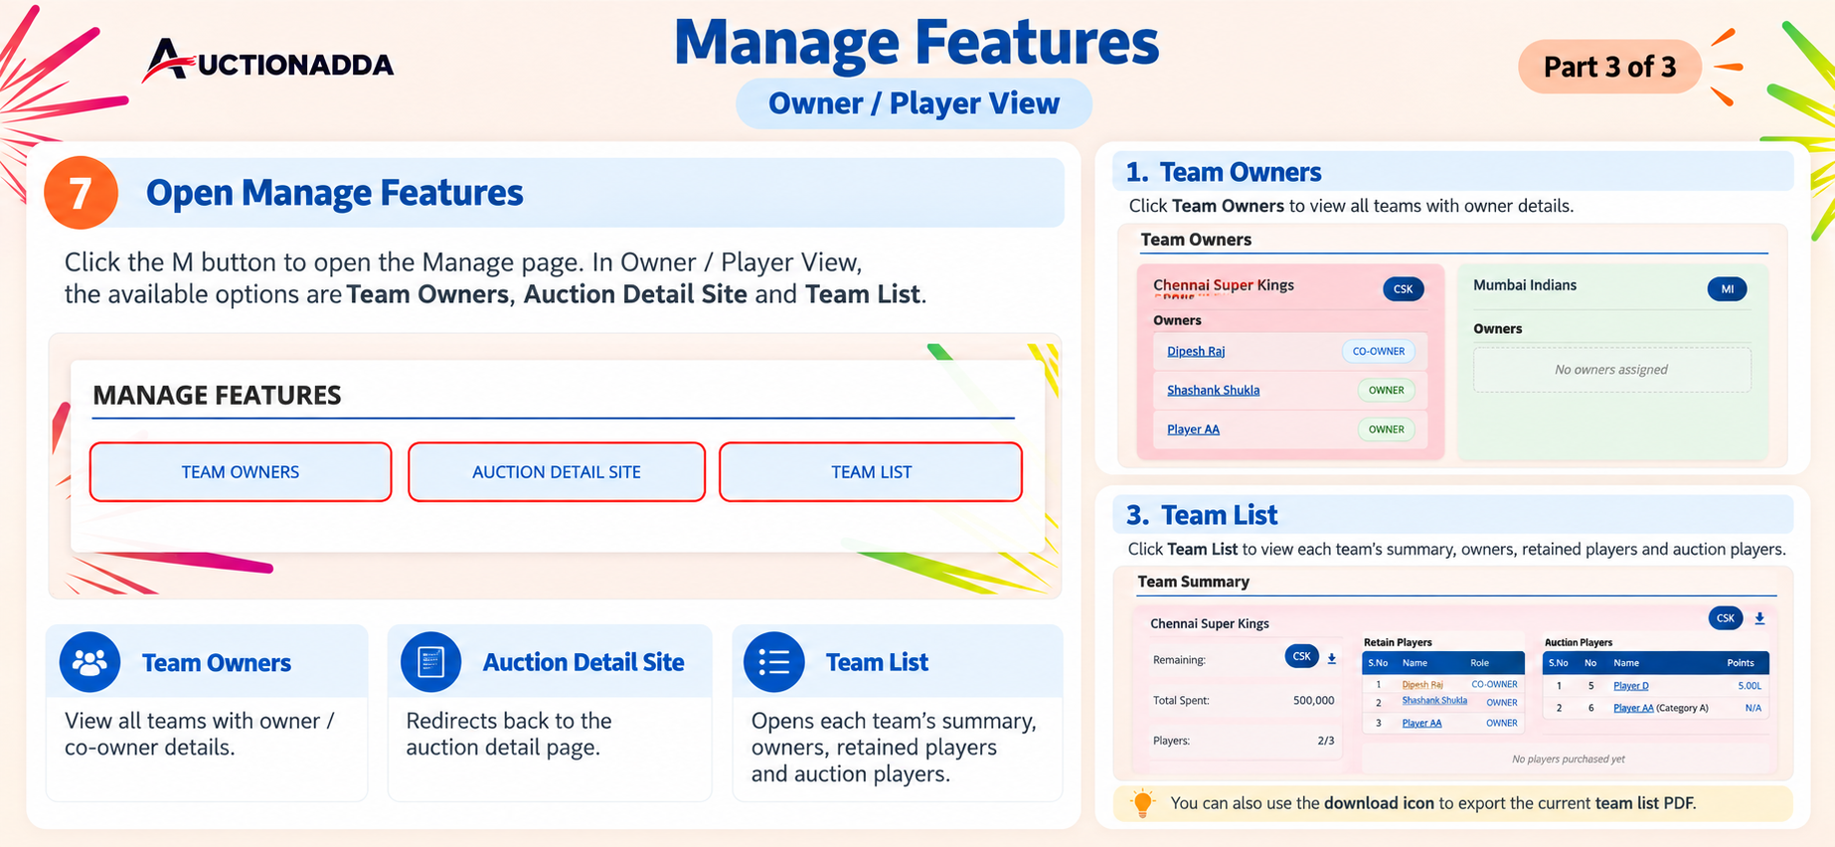1835x847 pixels.
Task: Open the Player D link in Auction Players
Action: 1630,686
